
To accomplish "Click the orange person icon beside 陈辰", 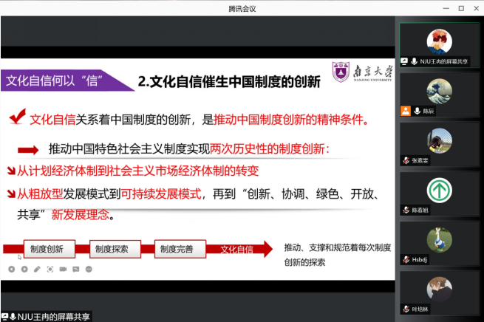I will click(405, 112).
